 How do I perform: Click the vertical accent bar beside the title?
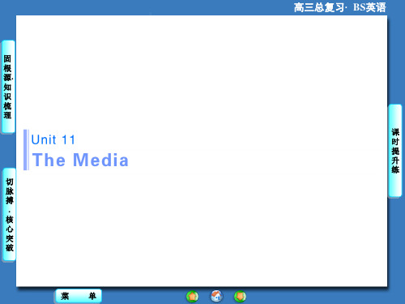[x=26, y=150]
